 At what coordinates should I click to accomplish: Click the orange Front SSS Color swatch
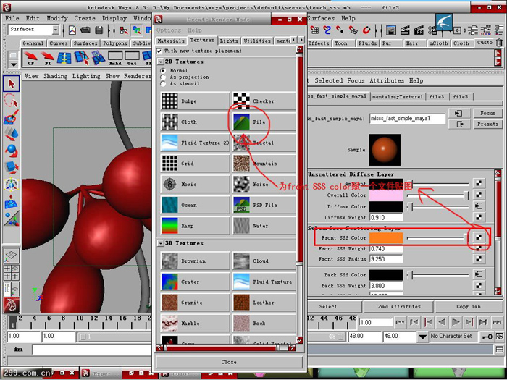point(386,237)
